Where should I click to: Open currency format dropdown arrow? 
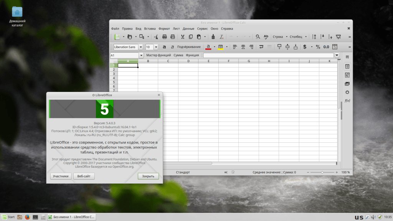coord(312,47)
